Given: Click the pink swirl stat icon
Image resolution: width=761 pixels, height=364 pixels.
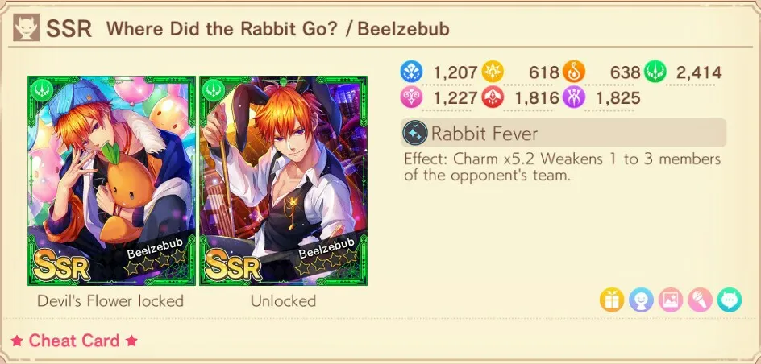Looking at the screenshot, I should (x=411, y=98).
